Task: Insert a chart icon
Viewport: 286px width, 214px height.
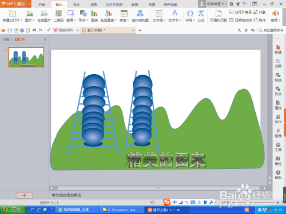Action: pyautogui.click(x=94, y=14)
